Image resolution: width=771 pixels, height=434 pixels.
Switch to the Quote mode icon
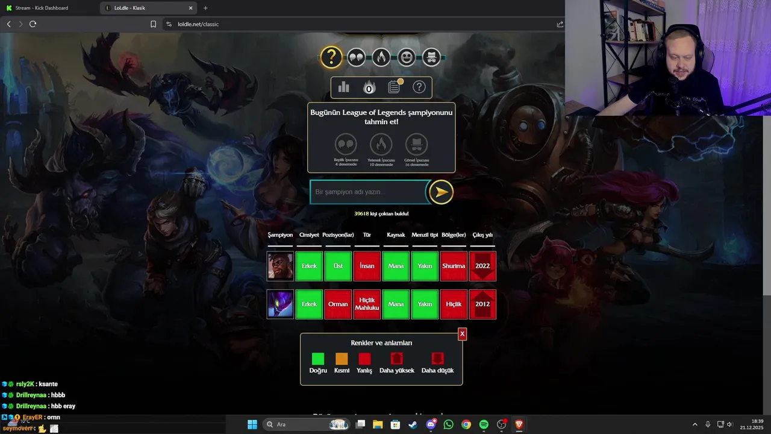(x=356, y=57)
